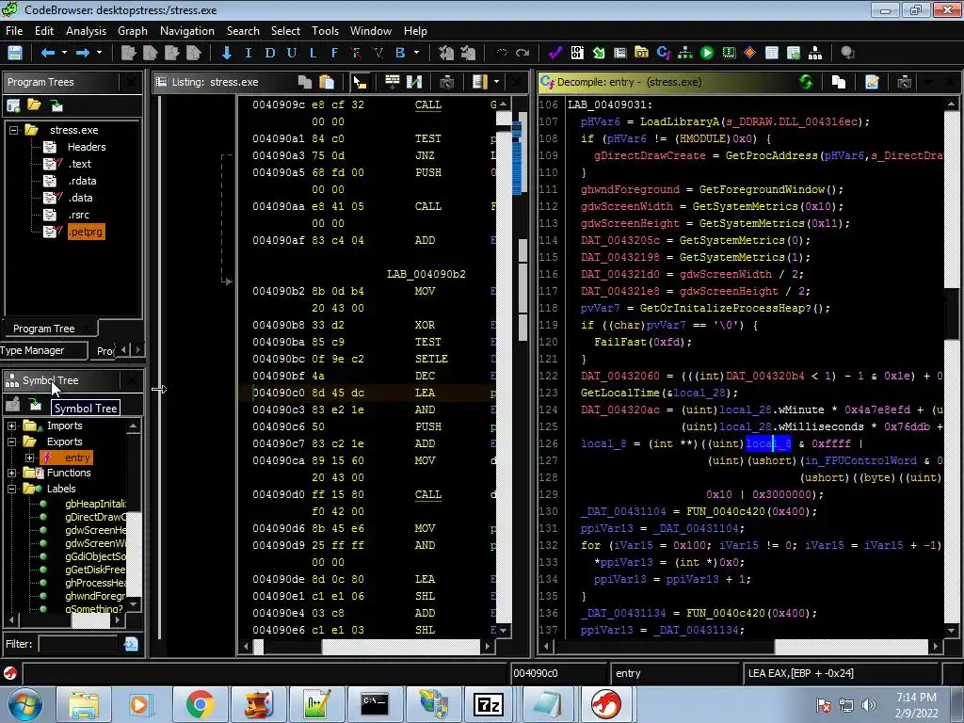Open the Function Graph hierarchy icon

[x=685, y=53]
